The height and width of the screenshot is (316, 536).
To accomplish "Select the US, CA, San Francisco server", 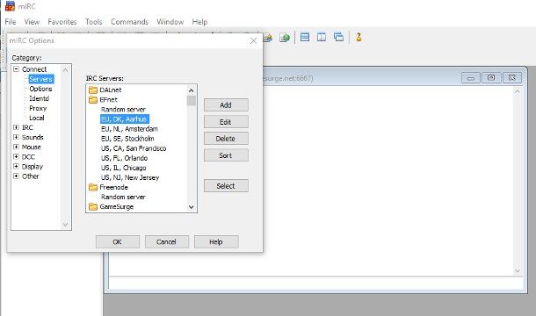I will pos(134,148).
